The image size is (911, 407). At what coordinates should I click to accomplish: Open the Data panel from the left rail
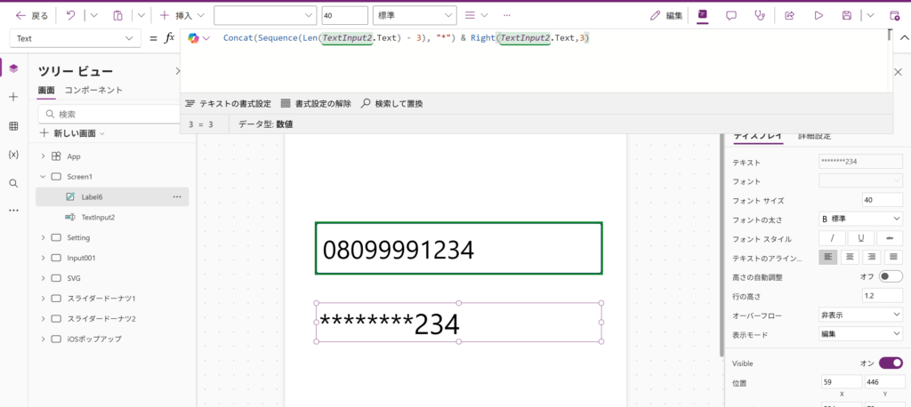13,126
